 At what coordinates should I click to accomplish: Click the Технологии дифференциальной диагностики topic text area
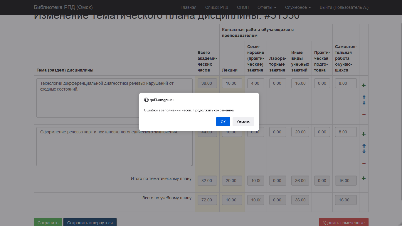115,98
